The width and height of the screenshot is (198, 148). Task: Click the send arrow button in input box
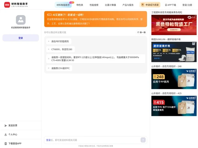[x=143, y=140]
